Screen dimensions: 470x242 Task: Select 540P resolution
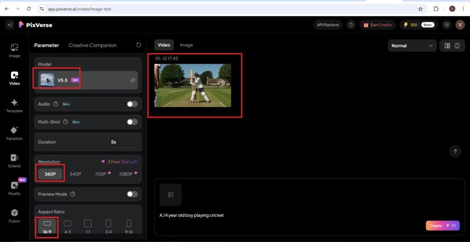pos(75,174)
